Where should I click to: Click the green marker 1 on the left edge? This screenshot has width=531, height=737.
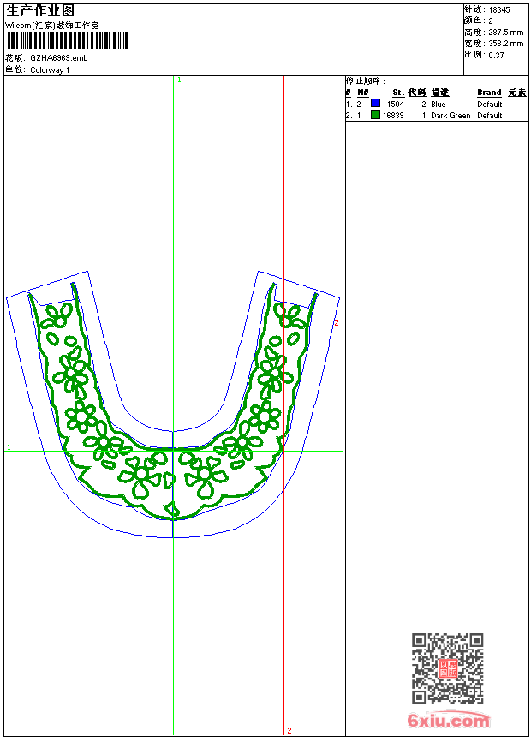[9, 448]
